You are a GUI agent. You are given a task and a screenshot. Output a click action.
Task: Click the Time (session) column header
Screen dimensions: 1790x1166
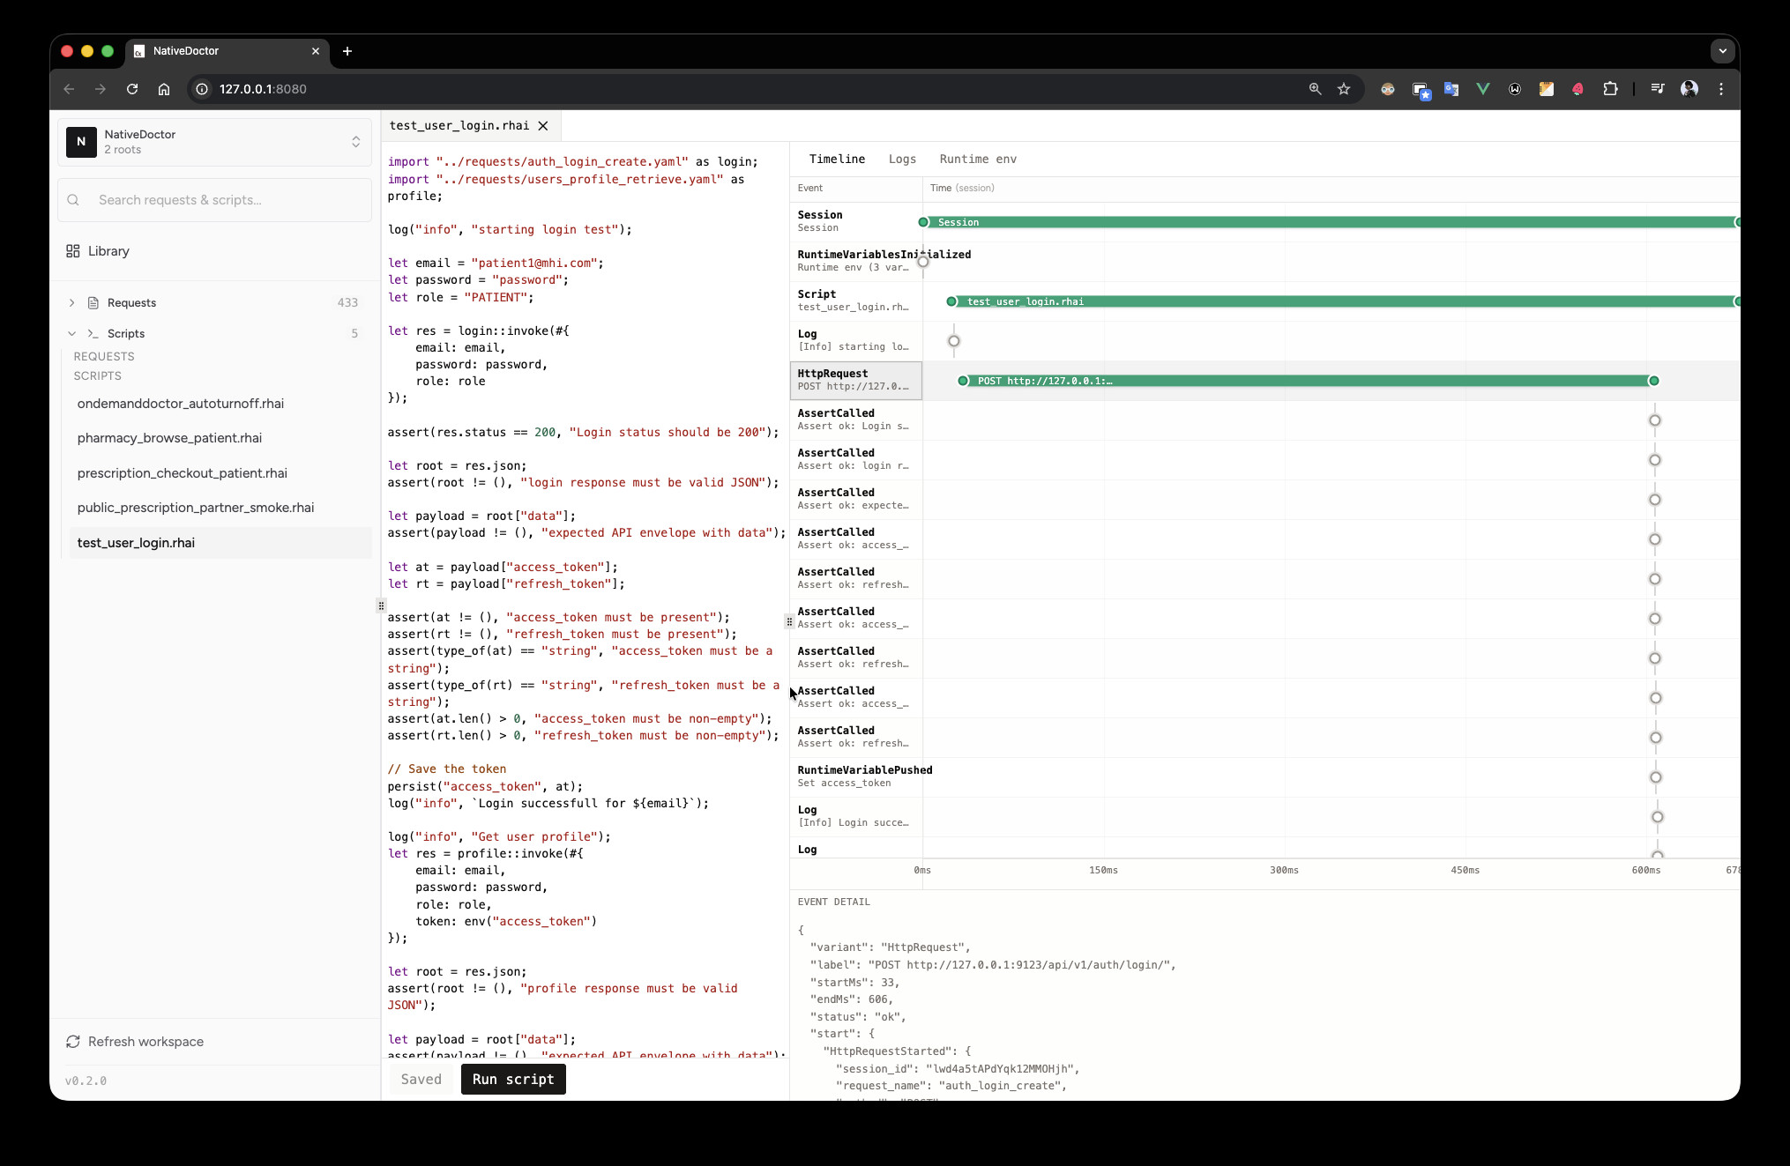(962, 188)
